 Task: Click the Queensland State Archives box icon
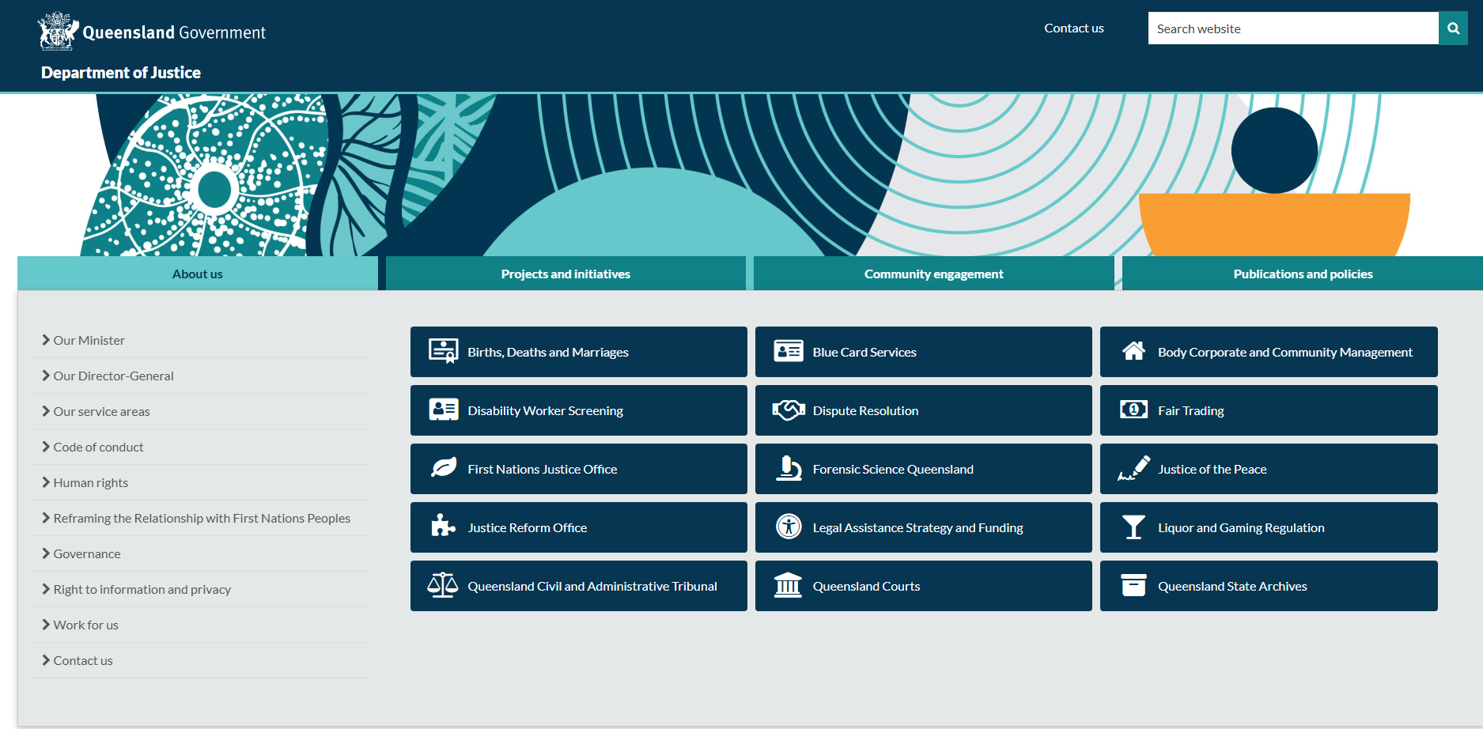coord(1133,585)
